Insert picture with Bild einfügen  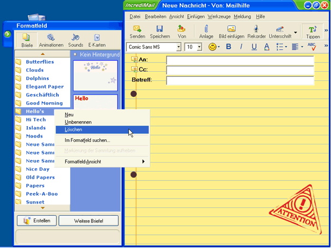(x=231, y=32)
